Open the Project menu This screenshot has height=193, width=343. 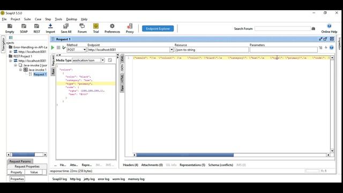tap(16, 19)
